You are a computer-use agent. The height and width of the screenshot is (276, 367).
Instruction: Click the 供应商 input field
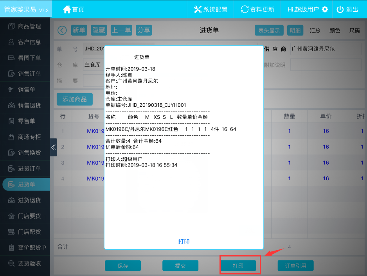pos(325,49)
